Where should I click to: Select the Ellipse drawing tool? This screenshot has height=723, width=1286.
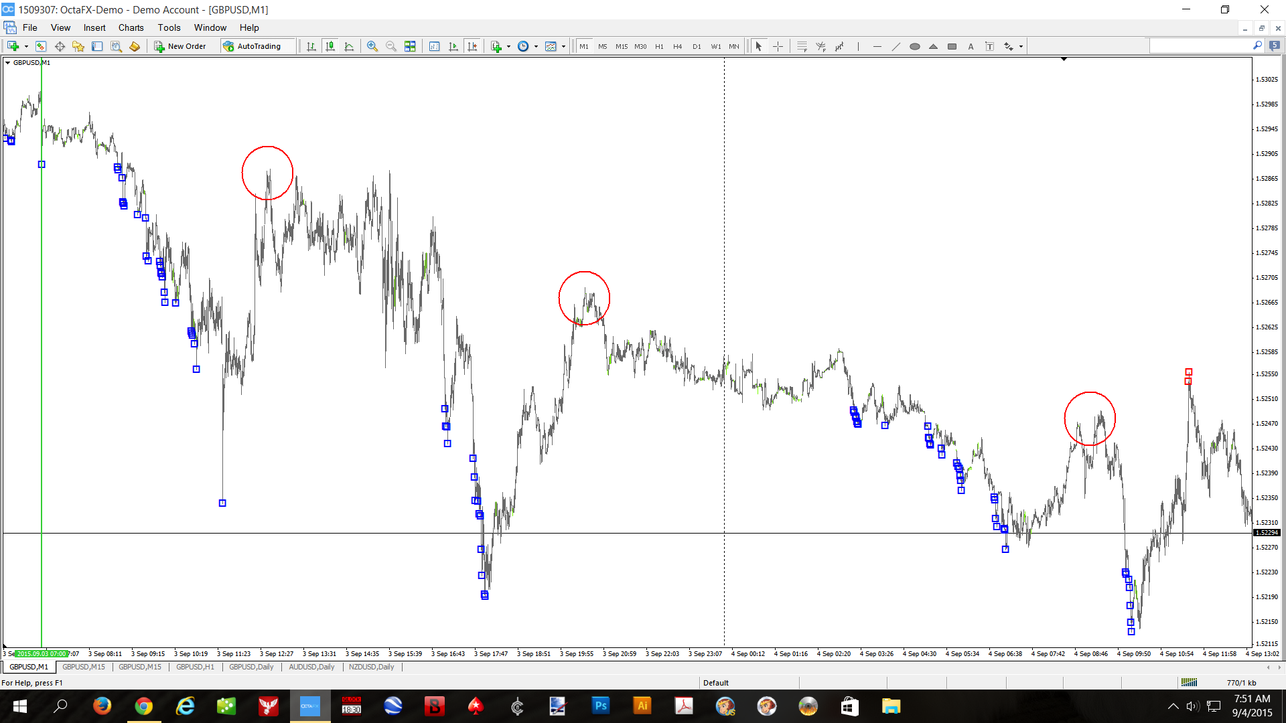(914, 46)
